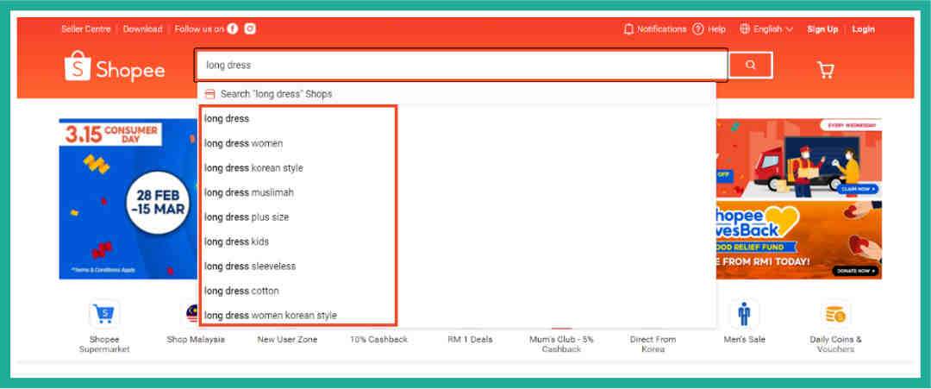The image size is (931, 389).
Task: Click the Shopee logo
Action: tap(115, 66)
